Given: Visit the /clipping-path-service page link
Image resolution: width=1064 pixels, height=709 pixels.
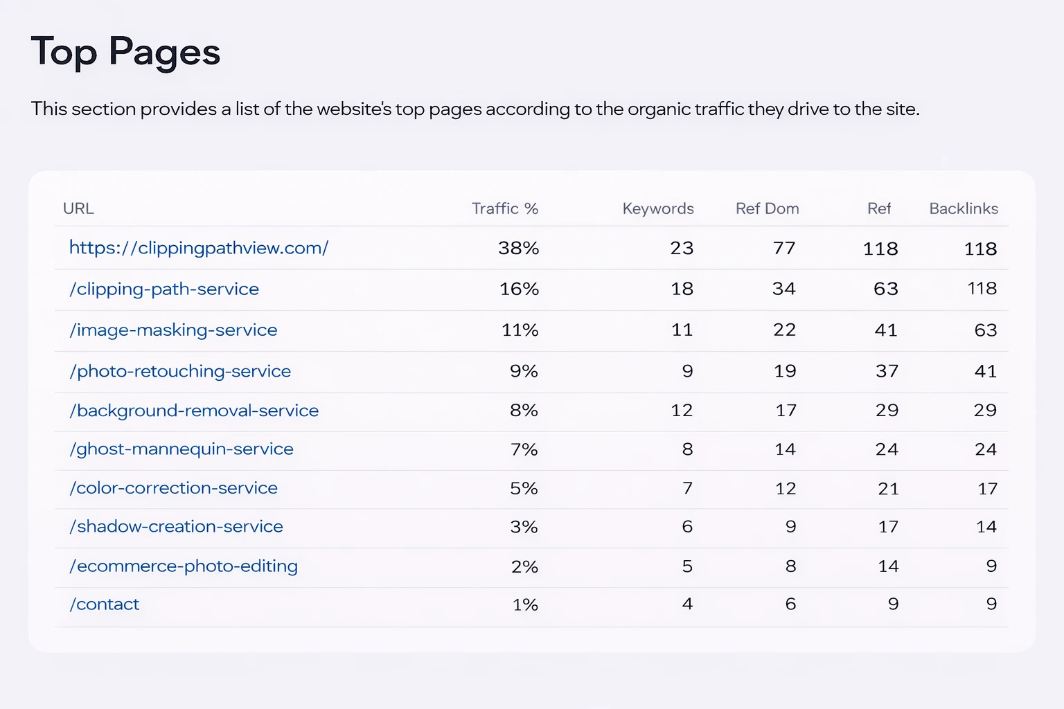Looking at the screenshot, I should [163, 289].
